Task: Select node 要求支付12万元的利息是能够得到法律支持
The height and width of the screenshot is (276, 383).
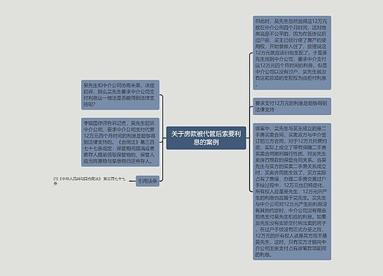Action: [292, 107]
